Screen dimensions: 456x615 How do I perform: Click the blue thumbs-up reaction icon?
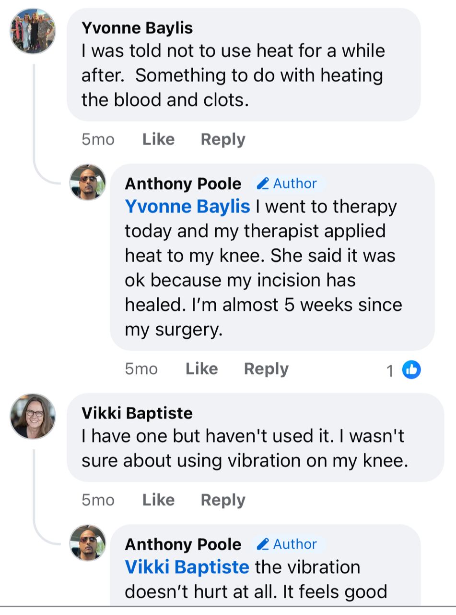(x=411, y=369)
